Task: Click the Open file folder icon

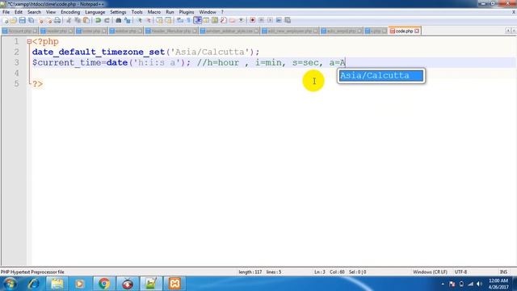Action: click(14, 20)
